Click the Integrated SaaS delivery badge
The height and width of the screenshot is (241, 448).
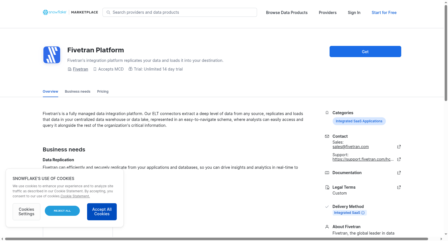pyautogui.click(x=349, y=213)
